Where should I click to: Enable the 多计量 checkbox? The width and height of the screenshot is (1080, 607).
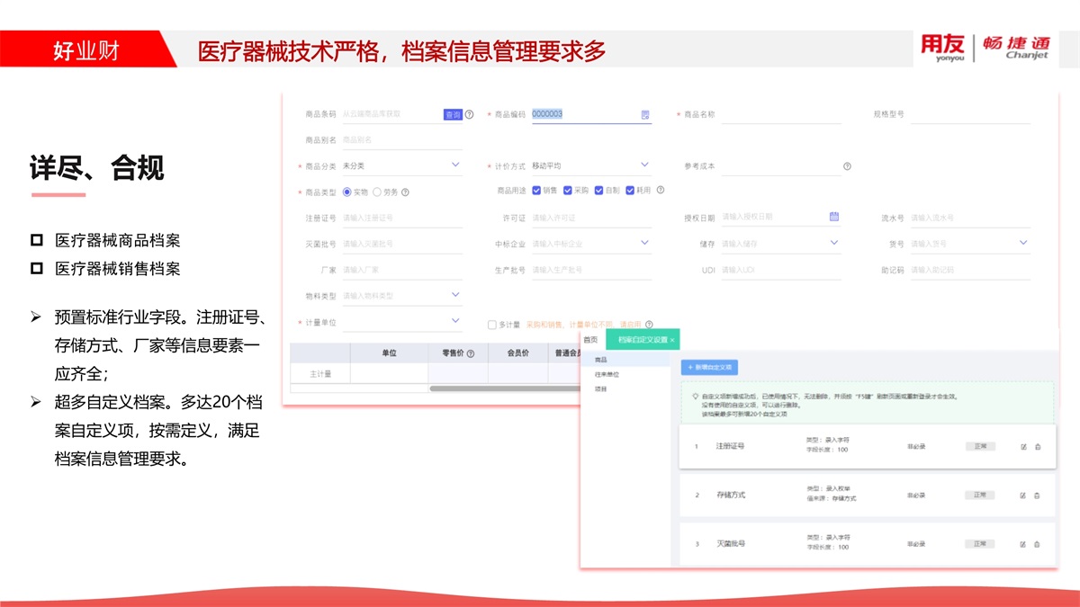tap(492, 325)
